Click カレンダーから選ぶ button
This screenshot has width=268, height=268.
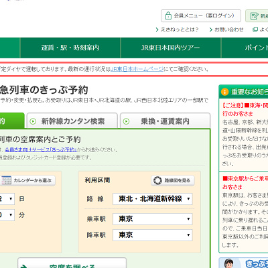tap(27, 180)
